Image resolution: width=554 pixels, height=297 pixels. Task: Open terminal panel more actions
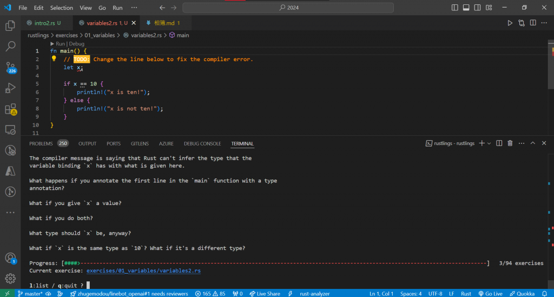point(522,143)
